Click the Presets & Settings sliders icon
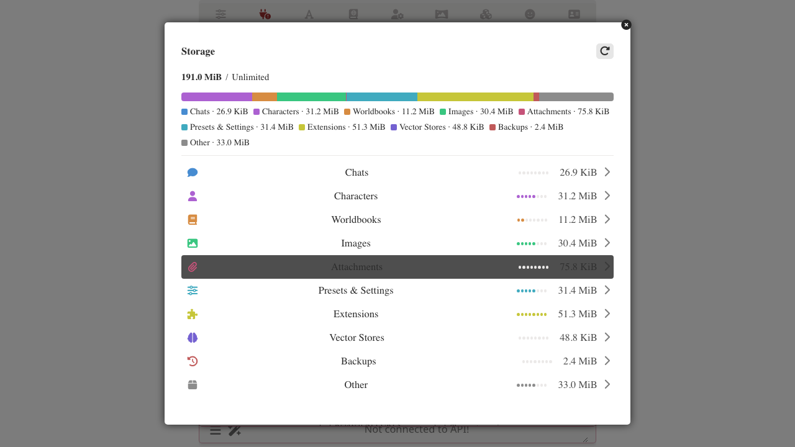 point(193,291)
